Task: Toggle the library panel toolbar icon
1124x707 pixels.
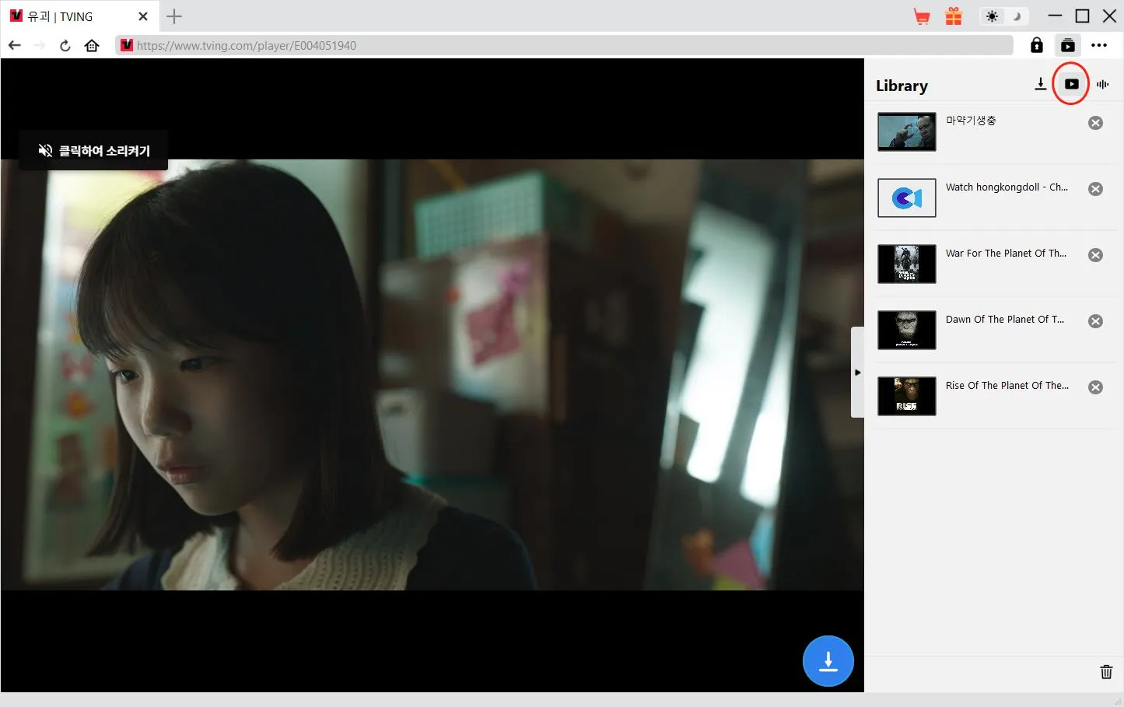Action: coord(1067,45)
